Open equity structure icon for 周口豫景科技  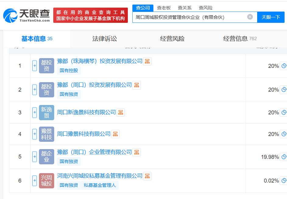pyautogui.click(x=115, y=134)
